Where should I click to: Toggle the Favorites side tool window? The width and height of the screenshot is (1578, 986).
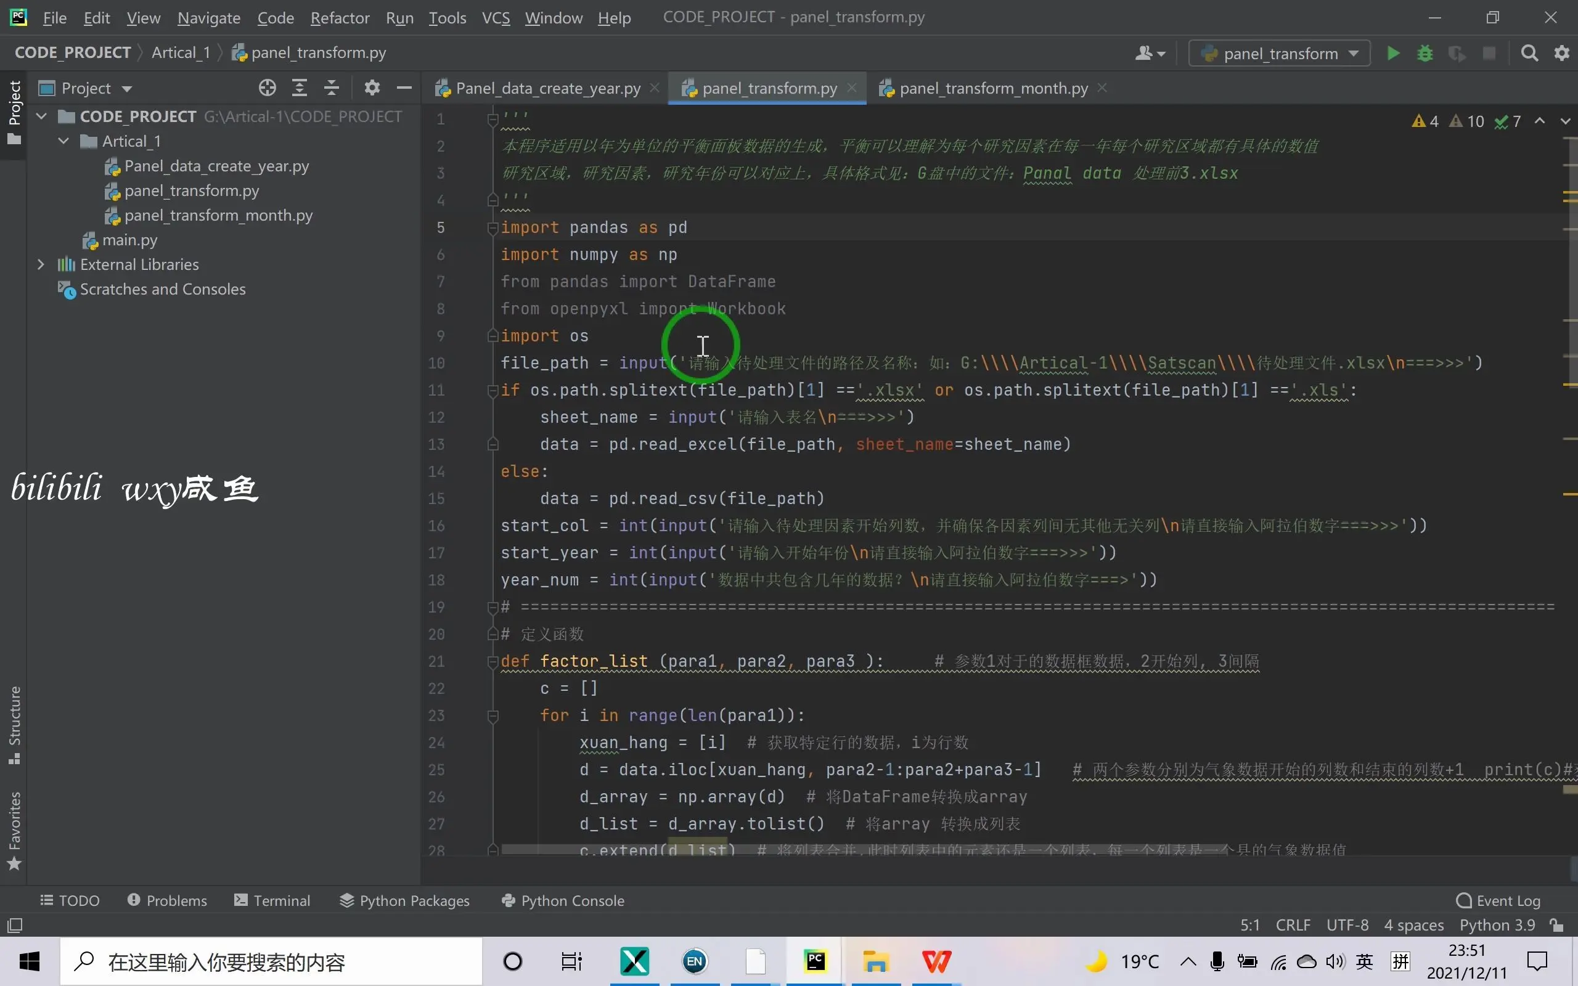coord(14,831)
